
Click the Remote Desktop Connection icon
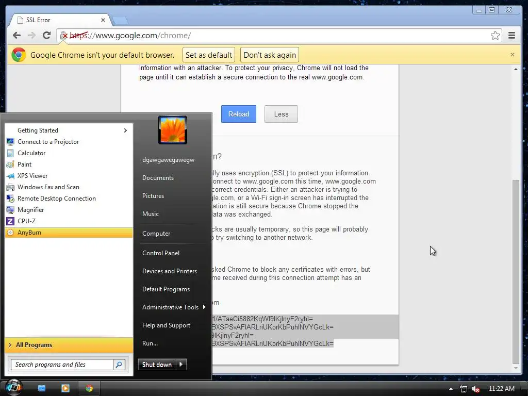10,199
